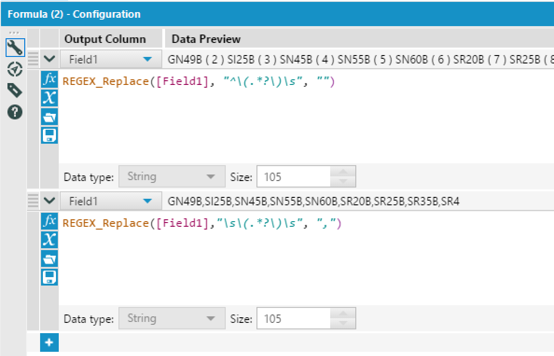Open the first Data type String dropdown

pyautogui.click(x=172, y=177)
